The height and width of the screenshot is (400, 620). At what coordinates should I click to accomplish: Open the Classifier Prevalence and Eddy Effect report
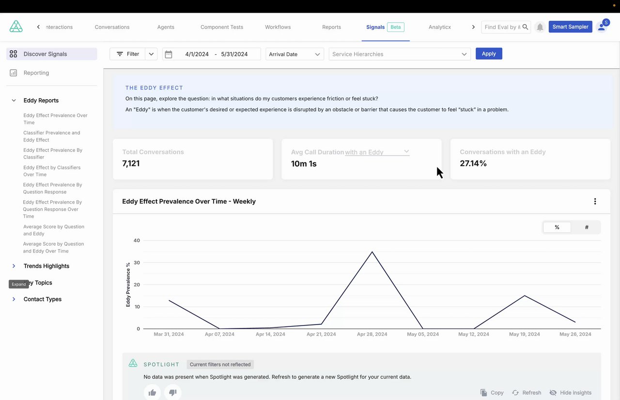(52, 136)
